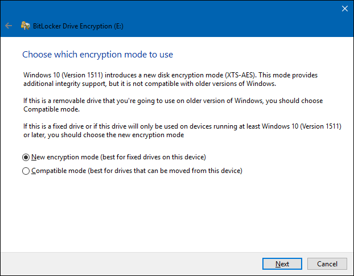Screen dimensions: 354x276
Task: Click the BitLocker Drive Encryption (E:) title
Action: (x=75, y=26)
